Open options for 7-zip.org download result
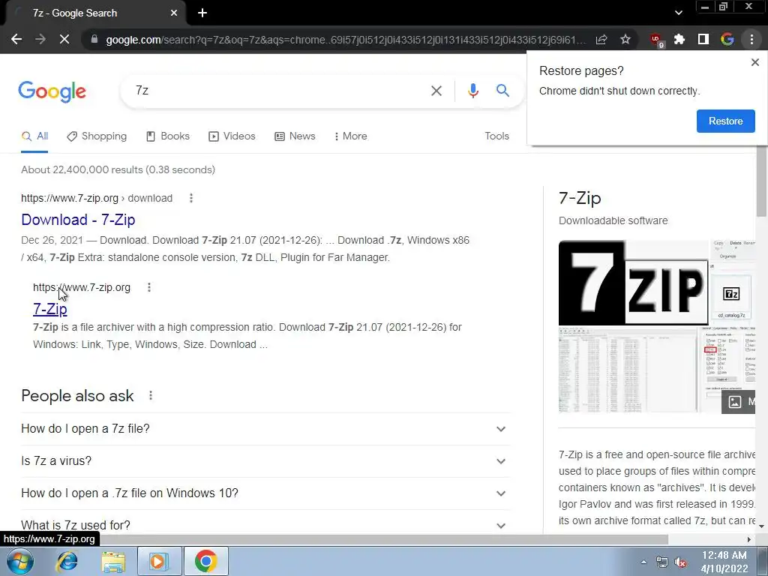Image resolution: width=768 pixels, height=576 pixels. pyautogui.click(x=191, y=198)
